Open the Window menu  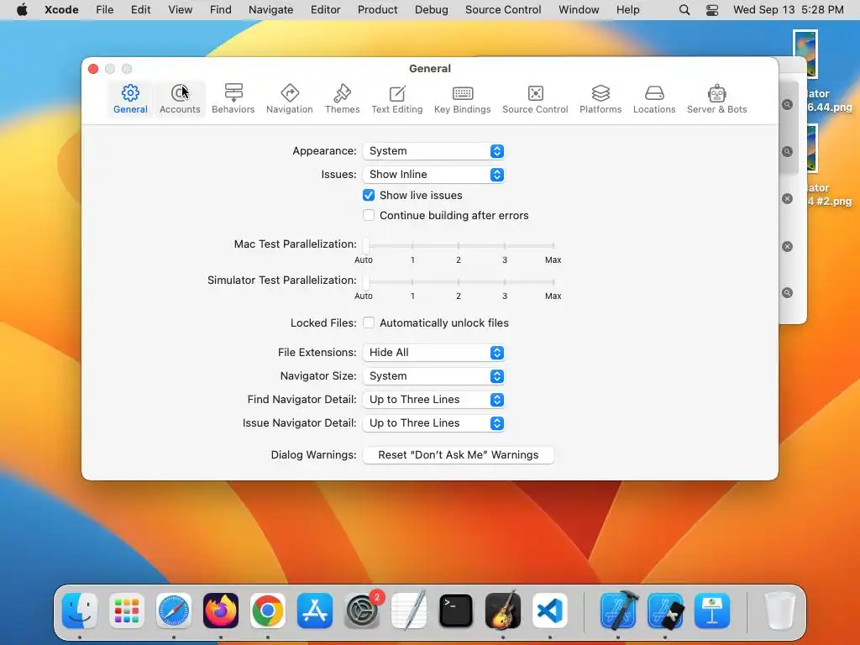579,10
